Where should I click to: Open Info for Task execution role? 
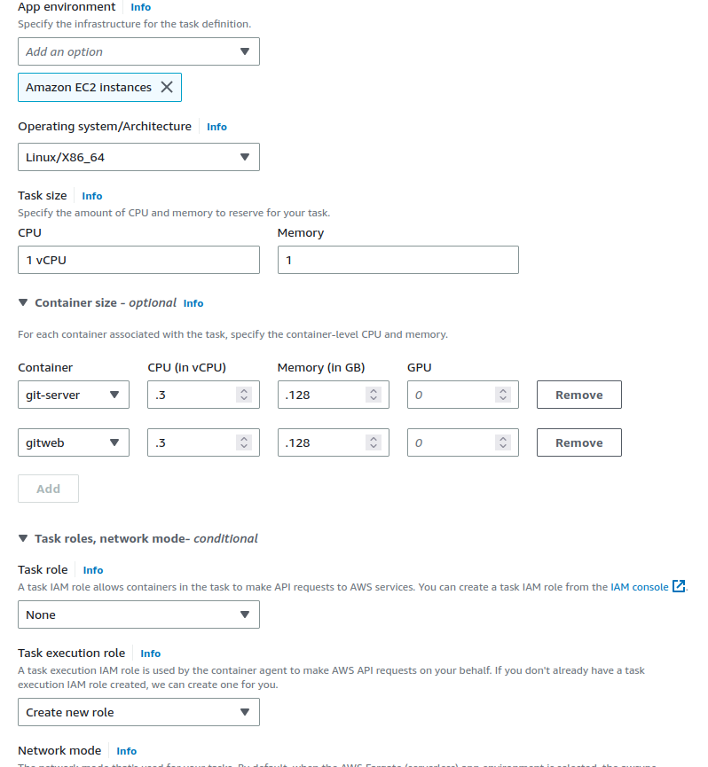coord(150,654)
